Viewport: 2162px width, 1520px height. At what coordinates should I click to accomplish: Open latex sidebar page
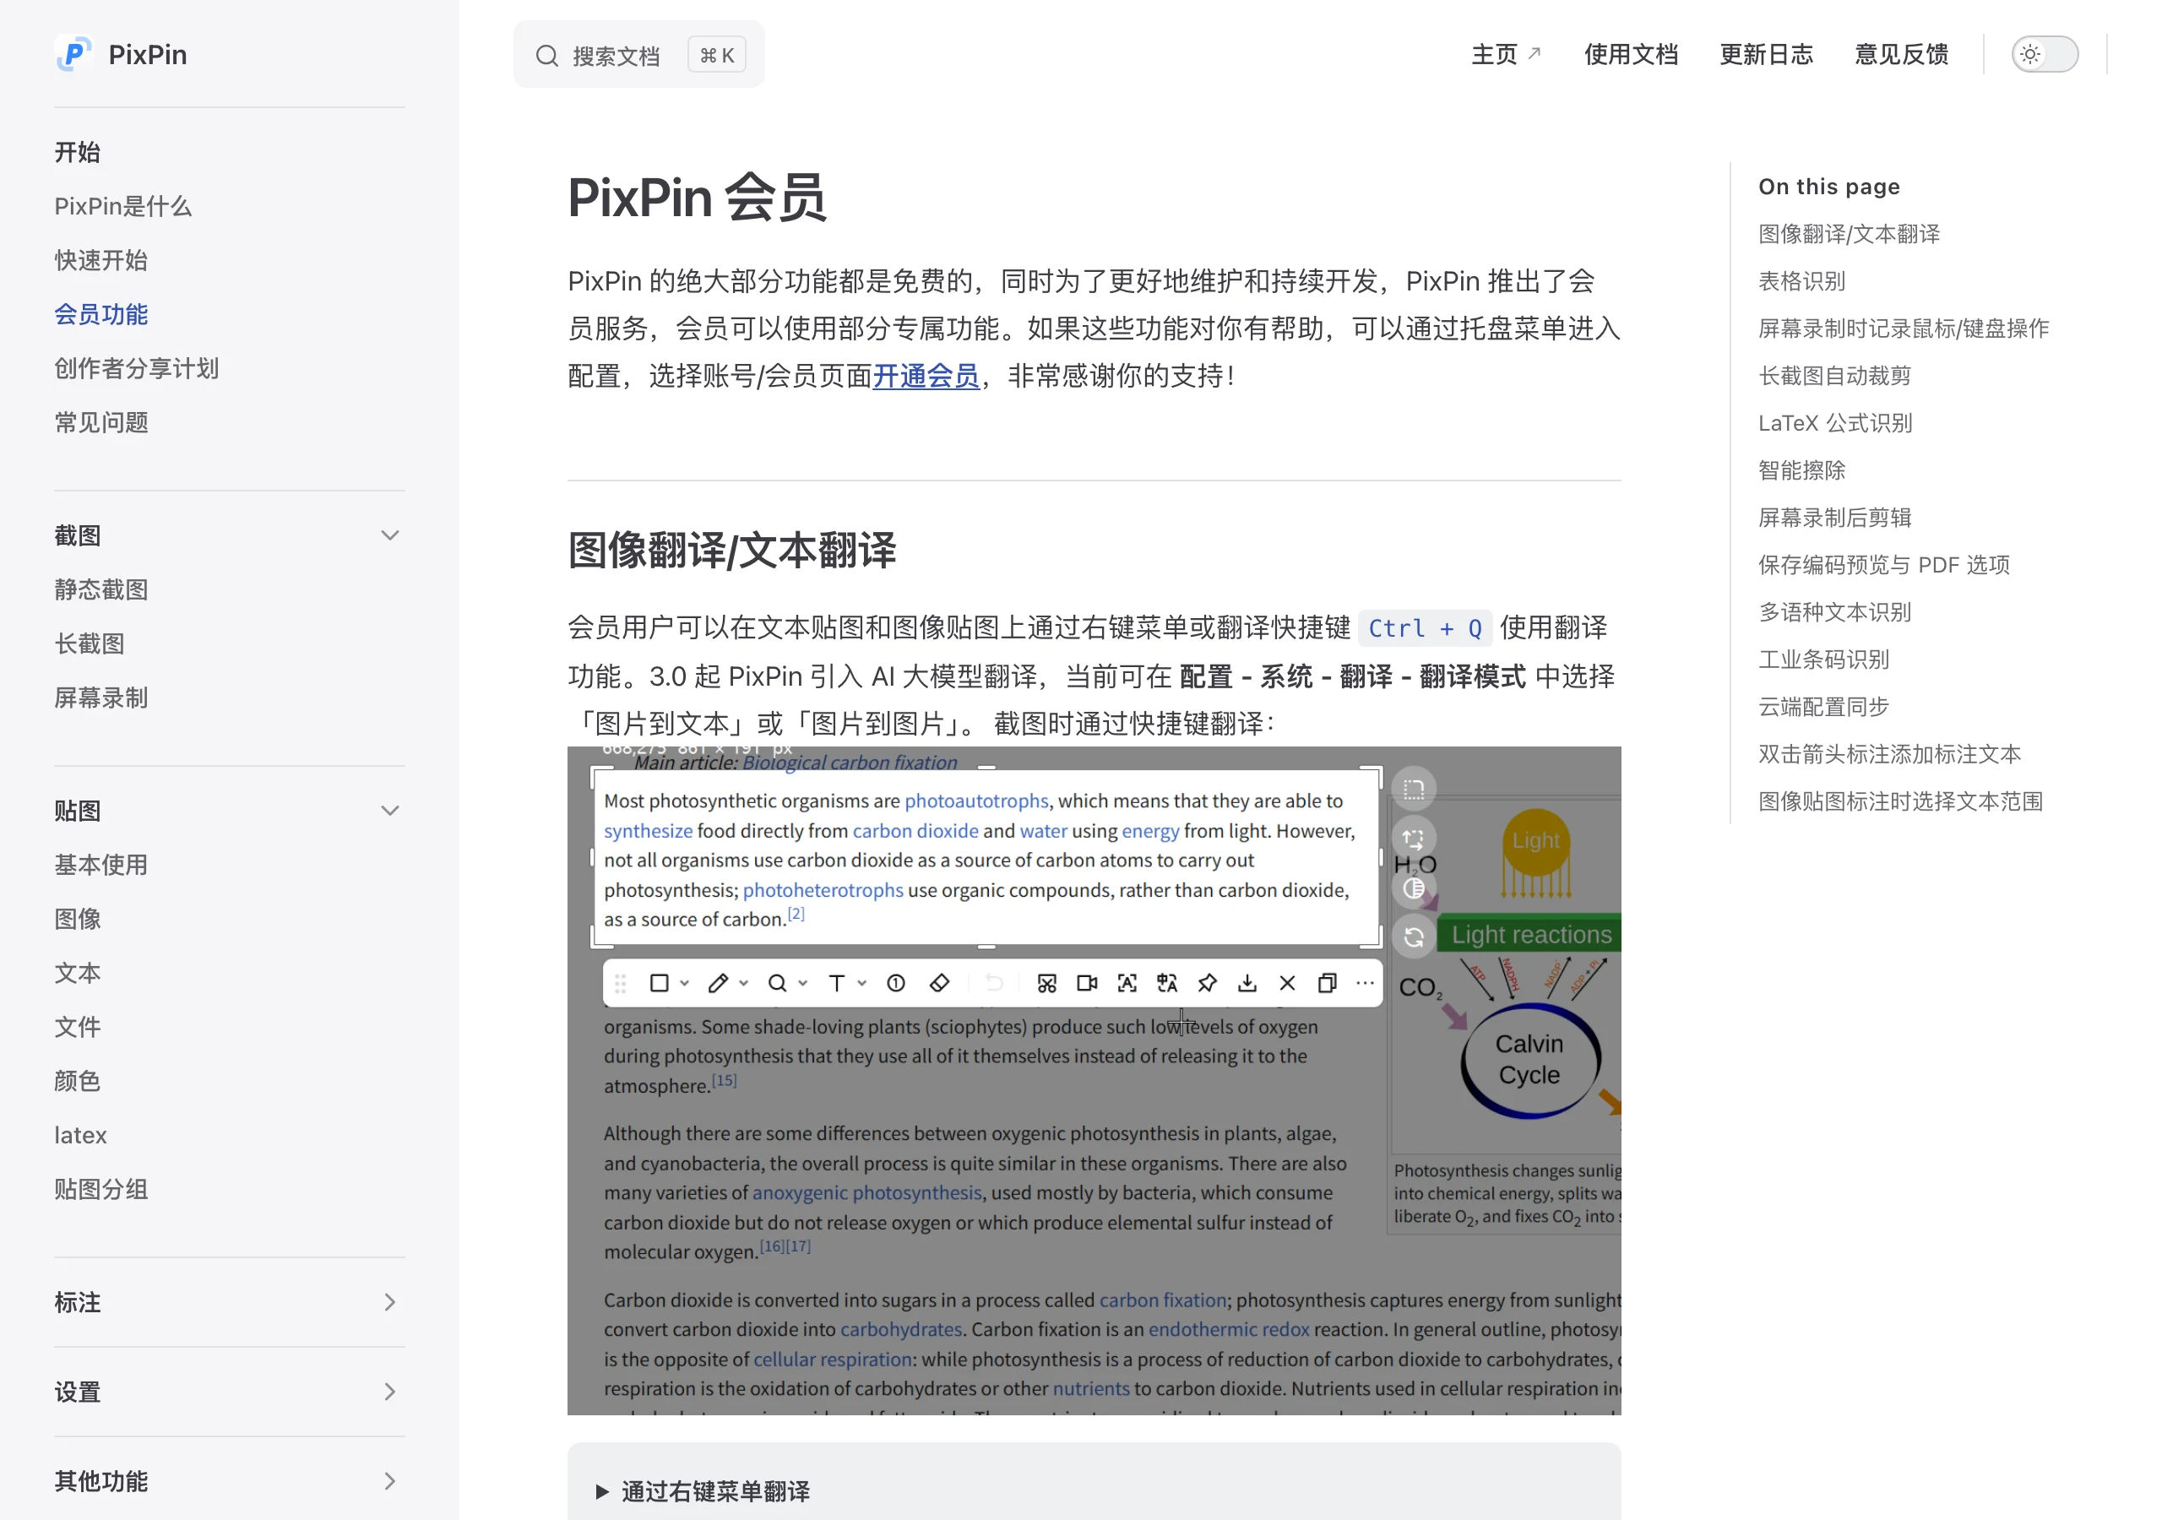tap(80, 1135)
